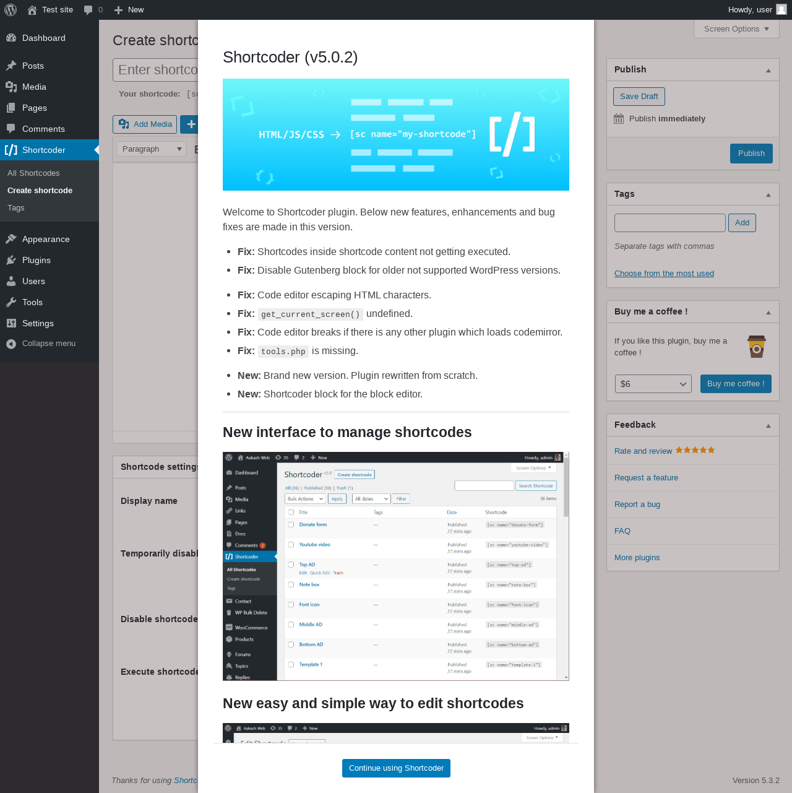Click the Save Draft button
This screenshot has width=792, height=793.
(x=639, y=97)
